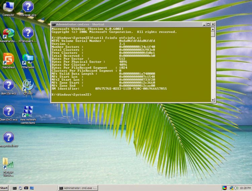Open Manage Wireless shortcut on desktop

pyautogui.click(x=8, y=167)
